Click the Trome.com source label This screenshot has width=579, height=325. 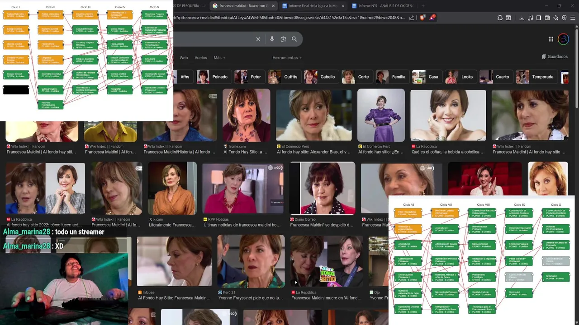[237, 146]
